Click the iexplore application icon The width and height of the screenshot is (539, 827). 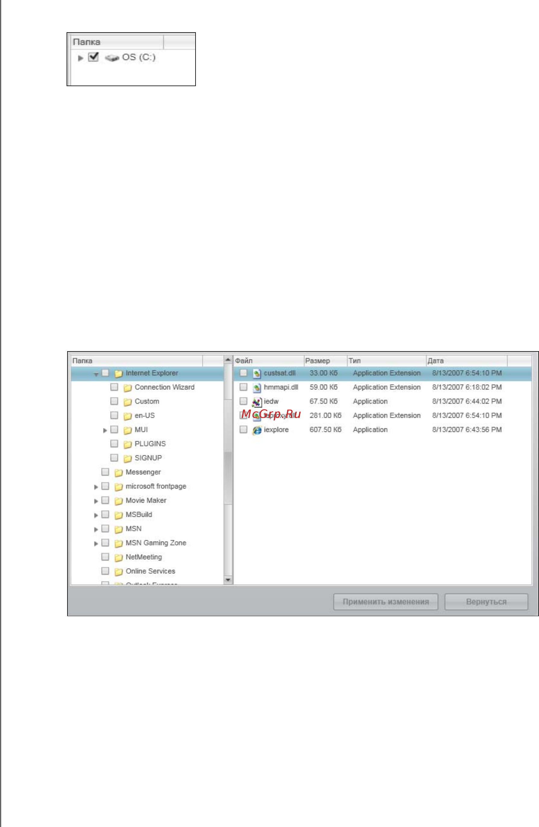pos(256,430)
